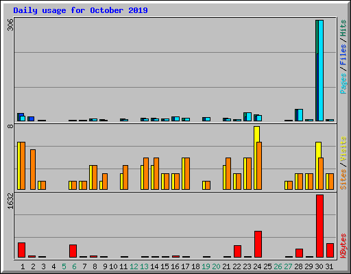
Task: Click the 'KBytes' legend label
Action: click(x=343, y=246)
